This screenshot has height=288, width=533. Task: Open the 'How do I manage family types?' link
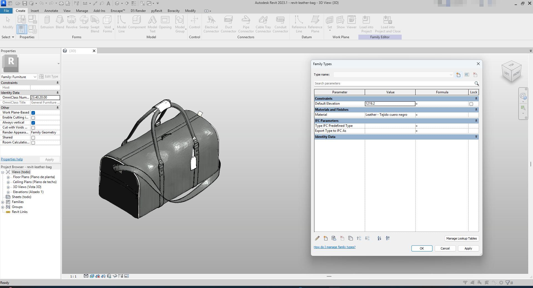coord(335,247)
